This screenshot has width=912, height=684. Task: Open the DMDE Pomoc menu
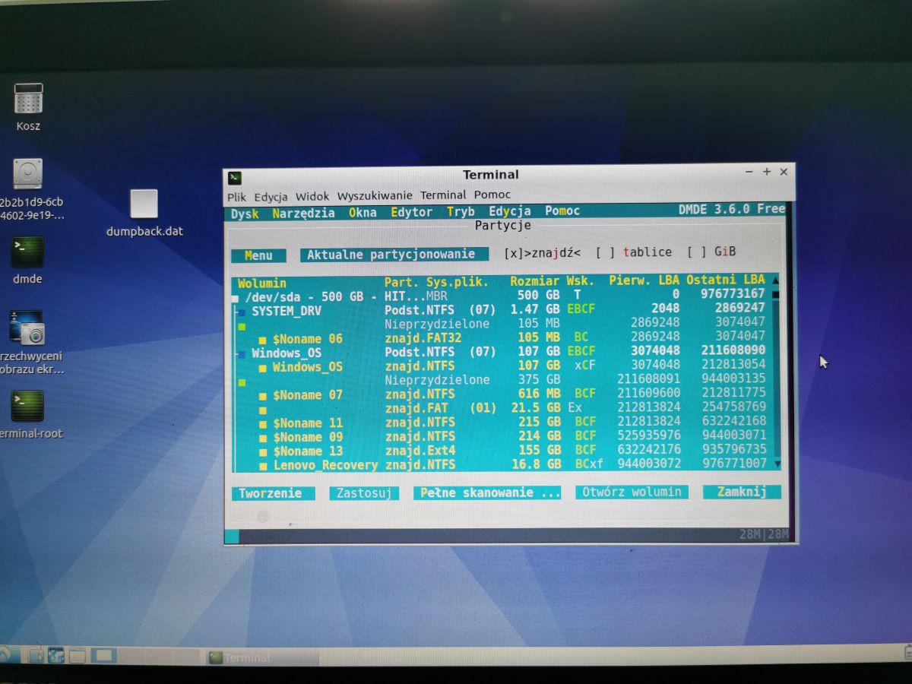(562, 211)
